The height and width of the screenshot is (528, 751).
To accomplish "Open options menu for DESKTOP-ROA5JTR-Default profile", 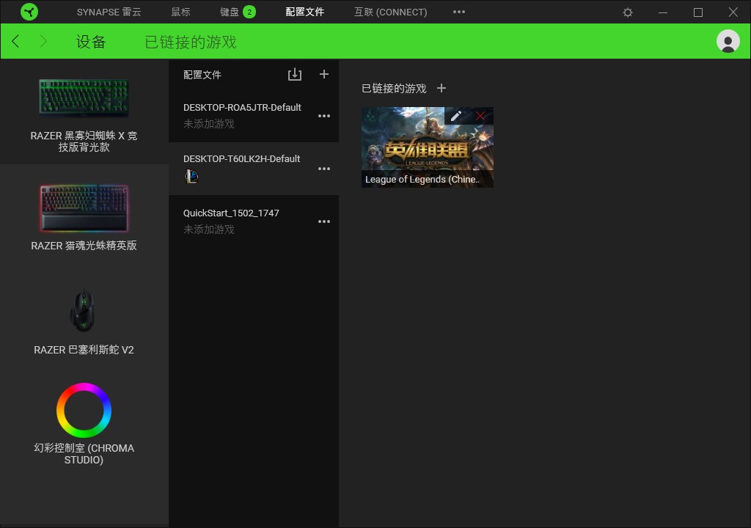I will [x=324, y=115].
